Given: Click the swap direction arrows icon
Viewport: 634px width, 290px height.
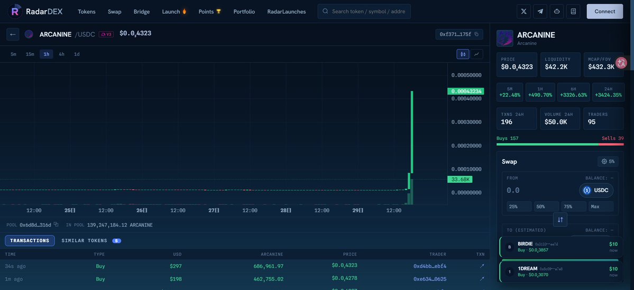Looking at the screenshot, I should [x=560, y=220].
